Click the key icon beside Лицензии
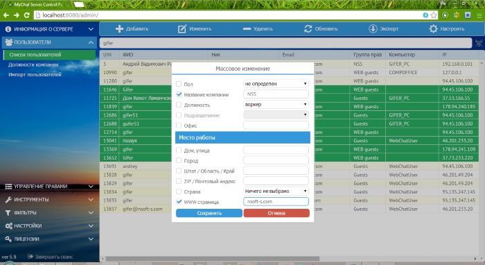 pyautogui.click(x=8, y=239)
